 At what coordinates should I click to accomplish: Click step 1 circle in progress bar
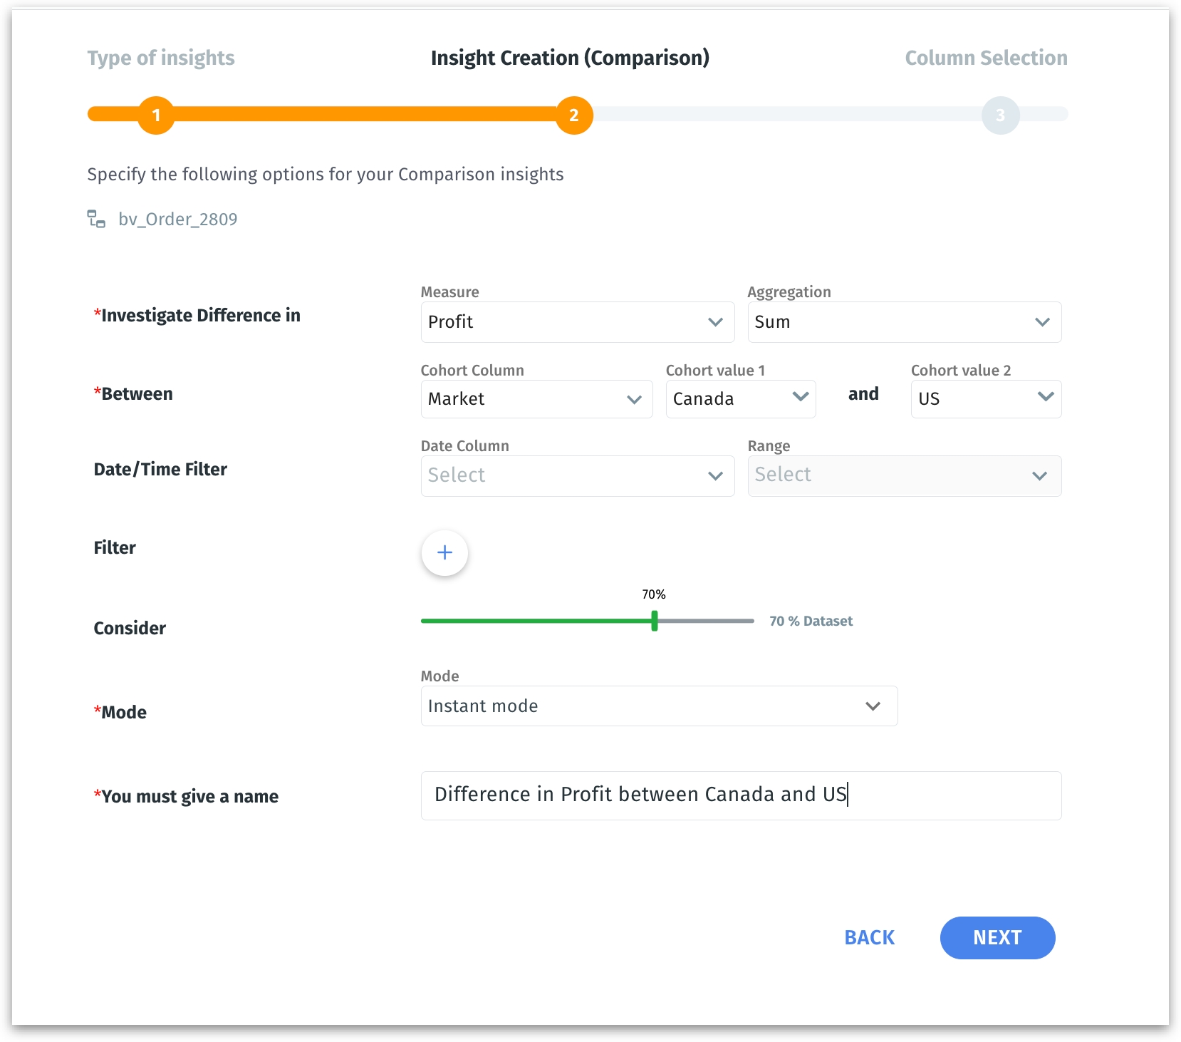pos(156,115)
